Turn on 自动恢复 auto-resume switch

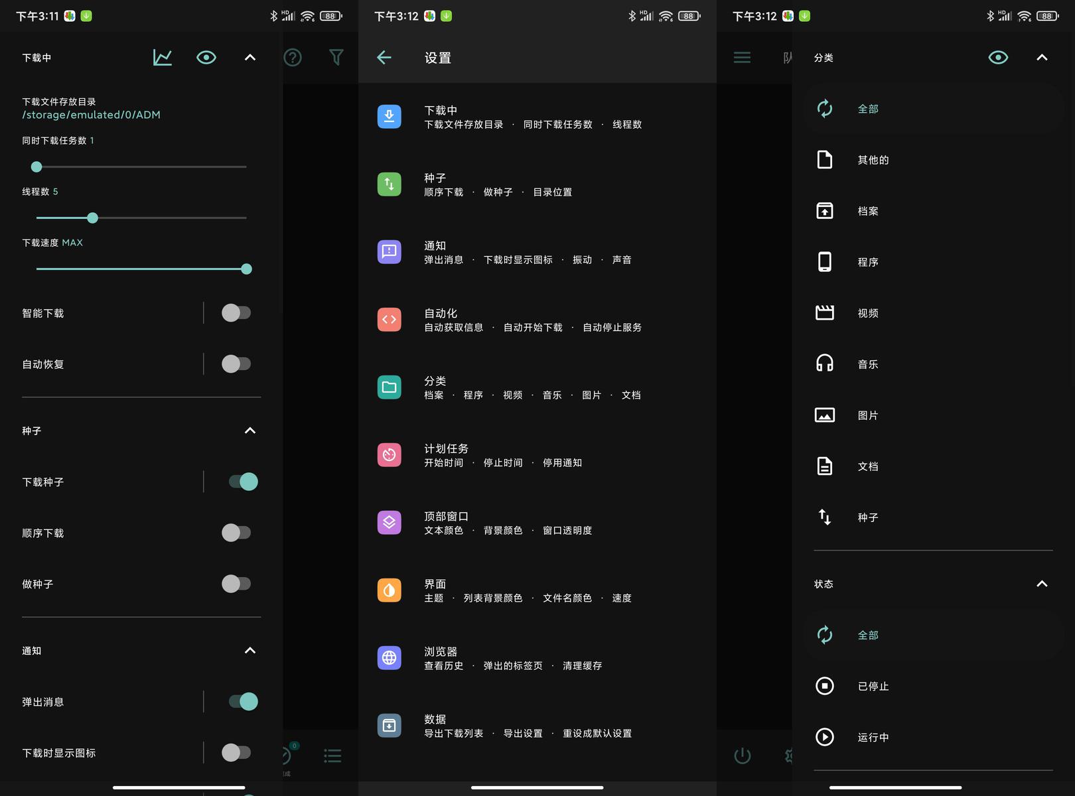coord(236,364)
